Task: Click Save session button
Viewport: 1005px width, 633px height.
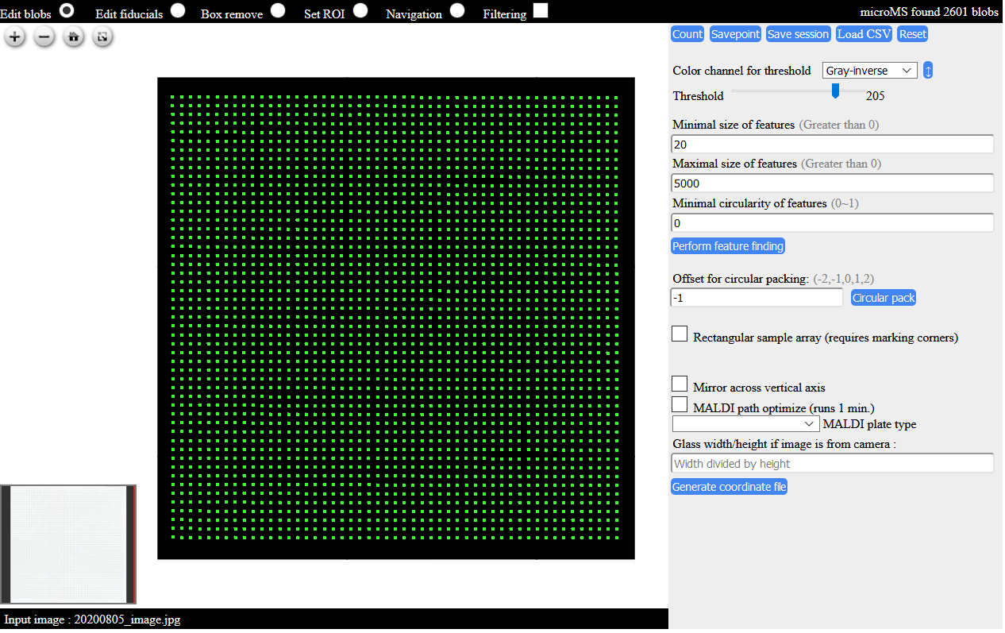Action: click(799, 34)
